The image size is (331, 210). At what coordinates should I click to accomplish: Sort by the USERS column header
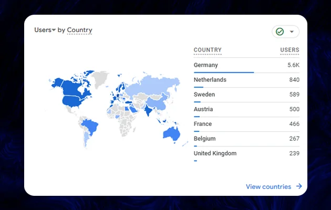(289, 50)
